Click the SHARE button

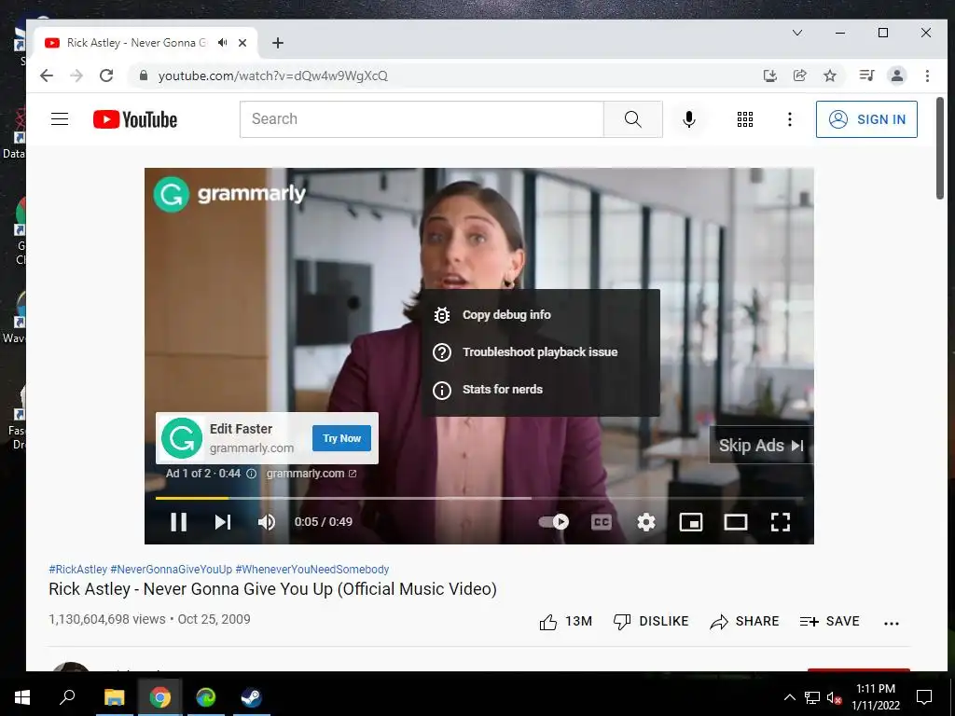744,622
